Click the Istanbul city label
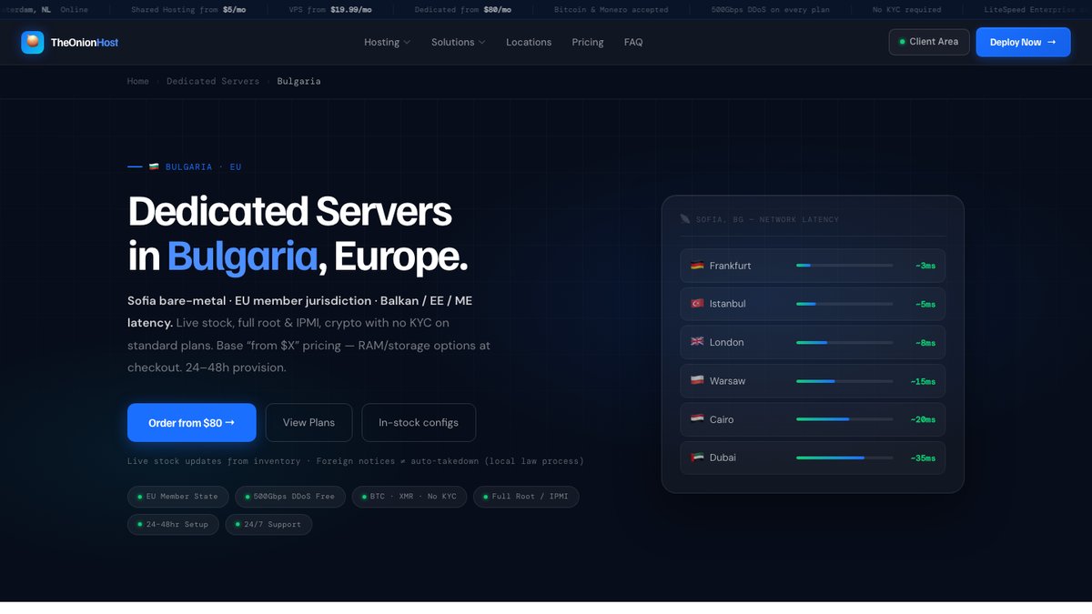Screen dimensions: 1092x614 tap(728, 304)
